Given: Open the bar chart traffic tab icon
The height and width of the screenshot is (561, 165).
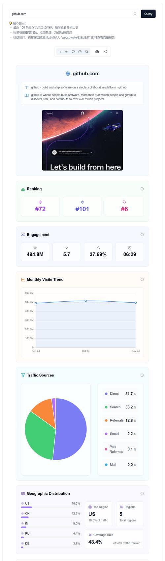Looking at the screenshot, I should 60,51.
